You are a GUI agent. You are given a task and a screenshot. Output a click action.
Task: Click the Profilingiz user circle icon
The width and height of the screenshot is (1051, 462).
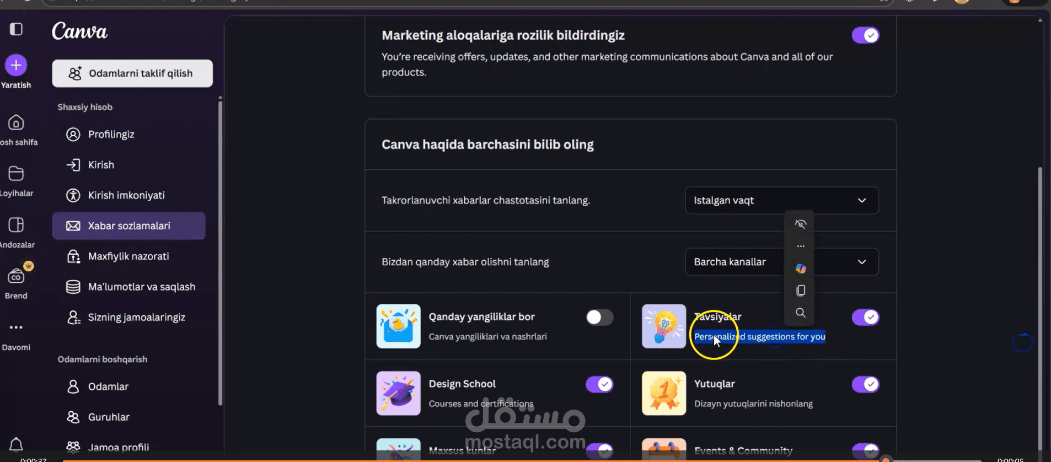coord(73,135)
